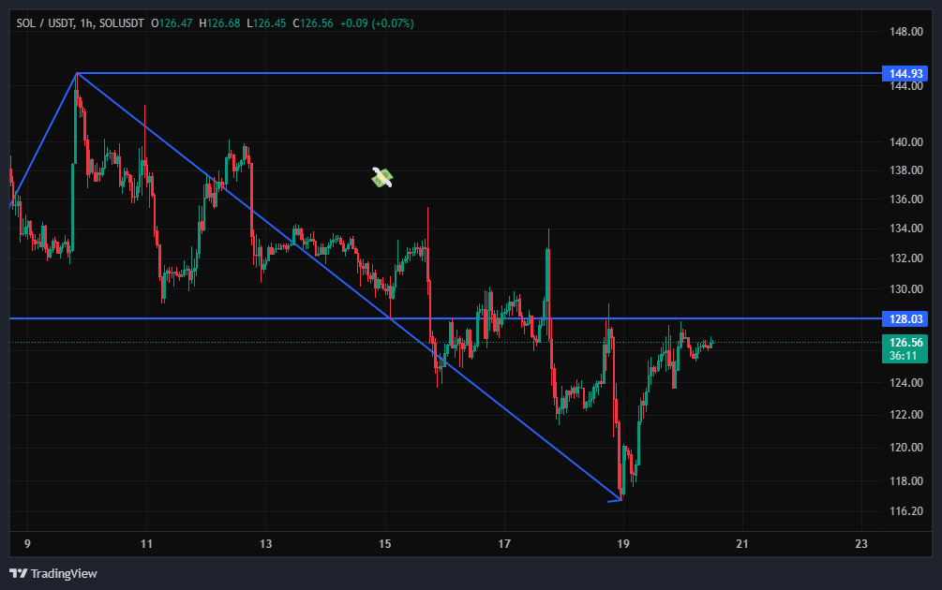942x590 pixels.
Task: Click date label 15 on time axis
Action: 385,543
